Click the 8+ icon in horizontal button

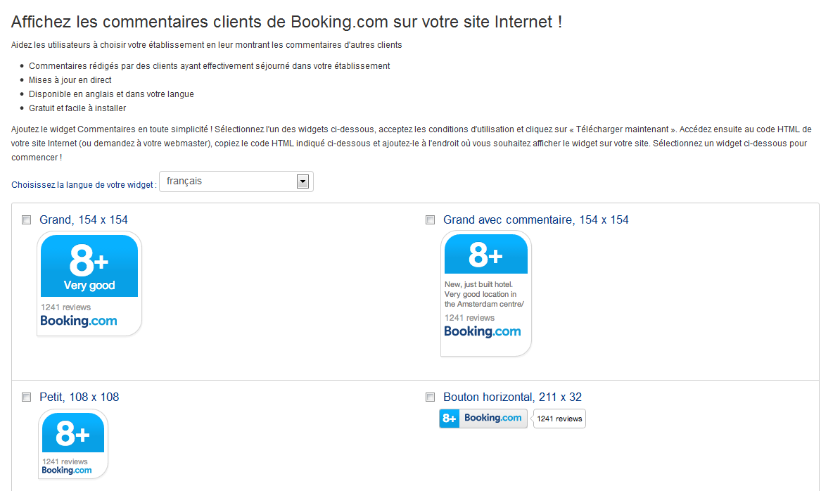450,419
